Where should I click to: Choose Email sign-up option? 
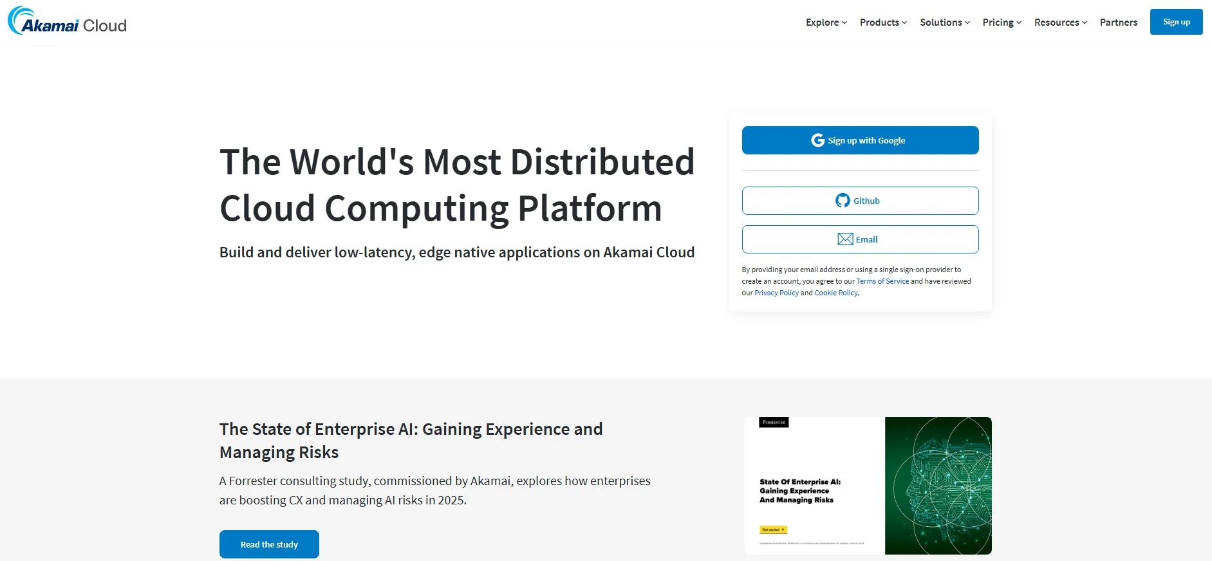point(860,239)
